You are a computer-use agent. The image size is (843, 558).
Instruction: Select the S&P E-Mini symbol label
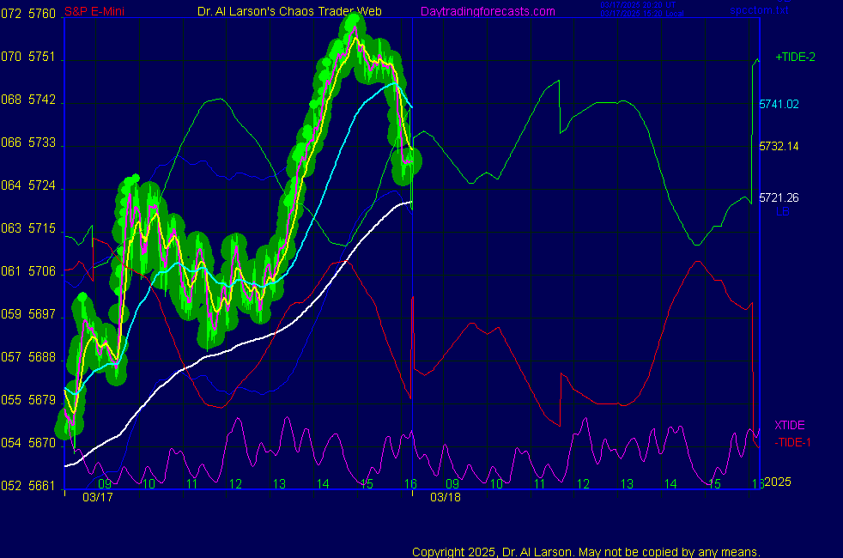tap(95, 11)
